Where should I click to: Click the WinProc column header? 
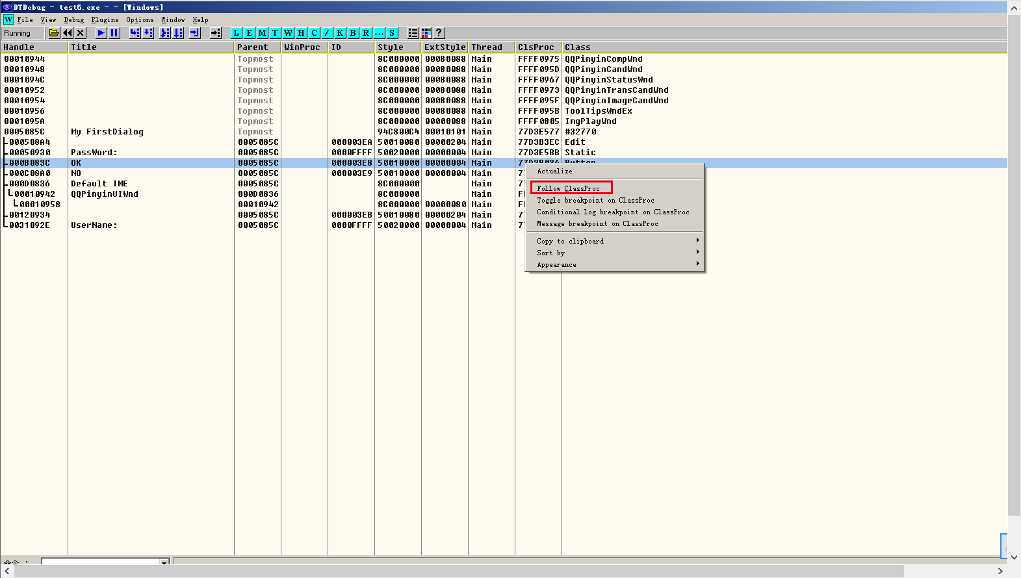coord(304,47)
